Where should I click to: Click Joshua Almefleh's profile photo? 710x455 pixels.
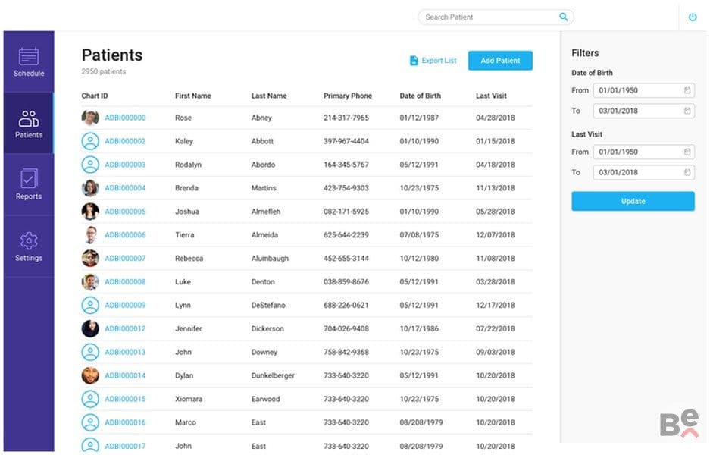pos(90,211)
